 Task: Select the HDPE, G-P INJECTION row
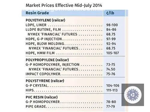tap(72, 39)
